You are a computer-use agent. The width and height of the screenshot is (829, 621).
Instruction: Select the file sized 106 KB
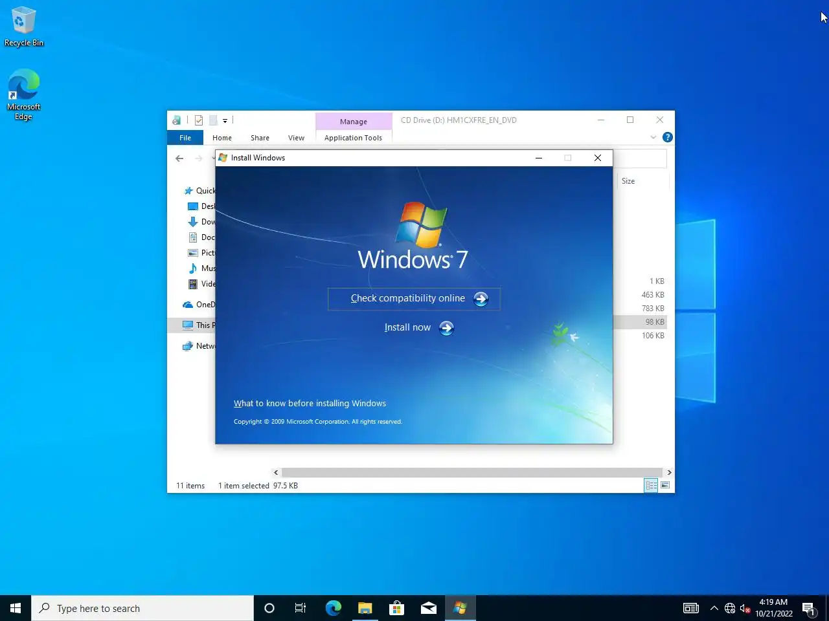coord(653,336)
